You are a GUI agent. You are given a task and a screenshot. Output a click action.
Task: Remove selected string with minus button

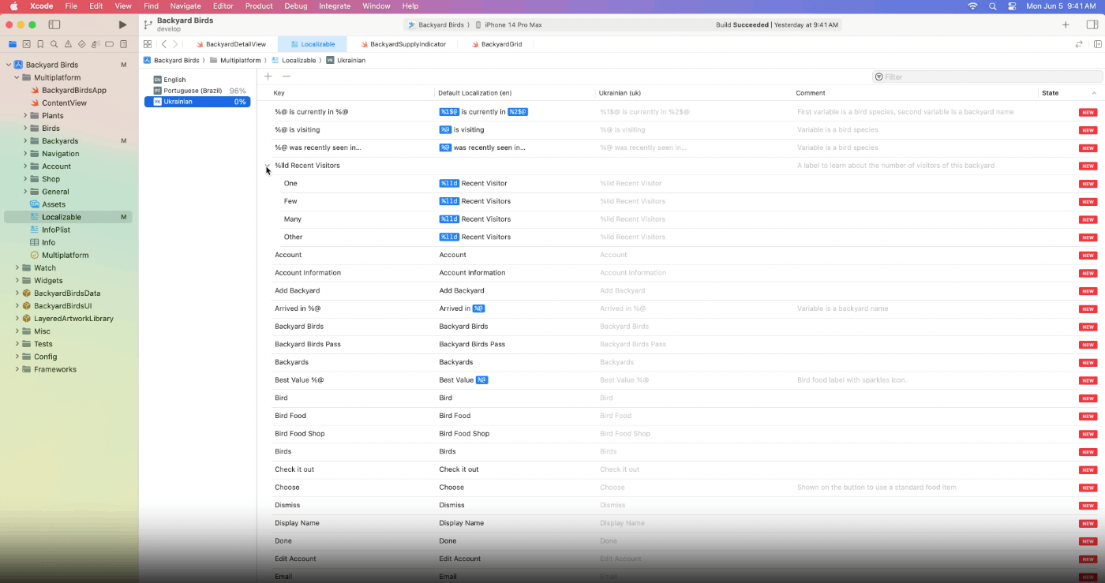287,77
